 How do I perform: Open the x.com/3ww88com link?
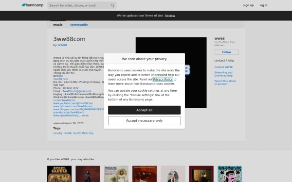64,100
